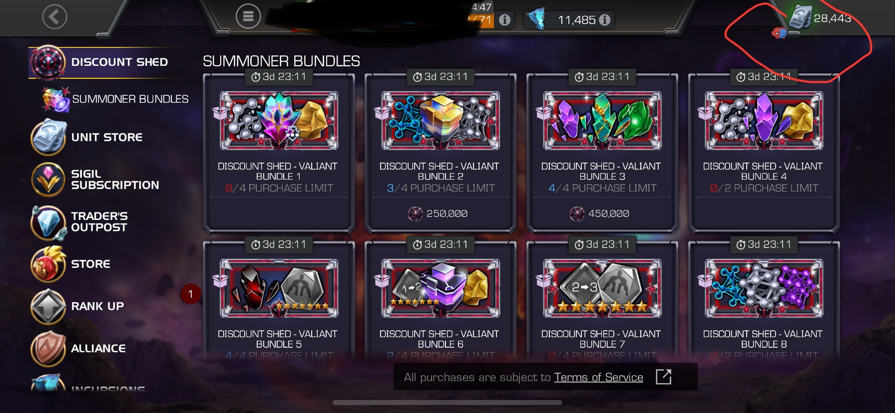Buy Valiant Bundle 2 for 250,000
The image size is (895, 413).
pyautogui.click(x=440, y=213)
